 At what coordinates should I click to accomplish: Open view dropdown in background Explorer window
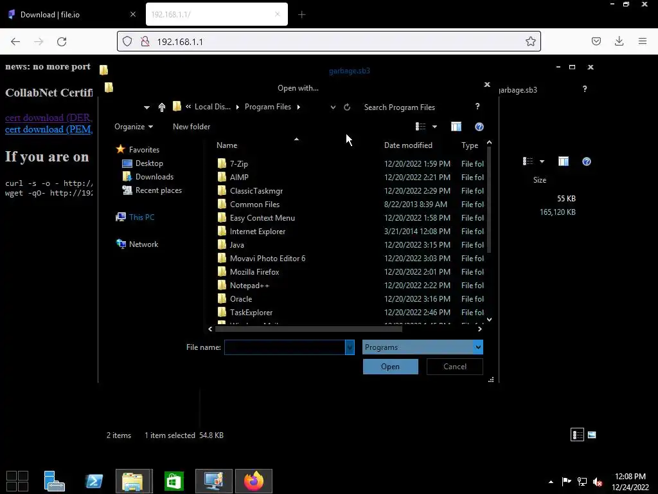[x=542, y=161]
